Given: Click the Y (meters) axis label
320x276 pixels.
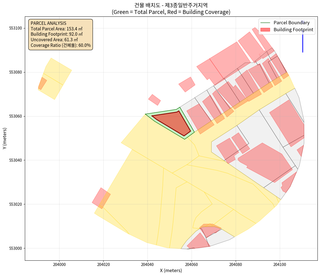Looking at the screenshot, I should click(x=5, y=139).
